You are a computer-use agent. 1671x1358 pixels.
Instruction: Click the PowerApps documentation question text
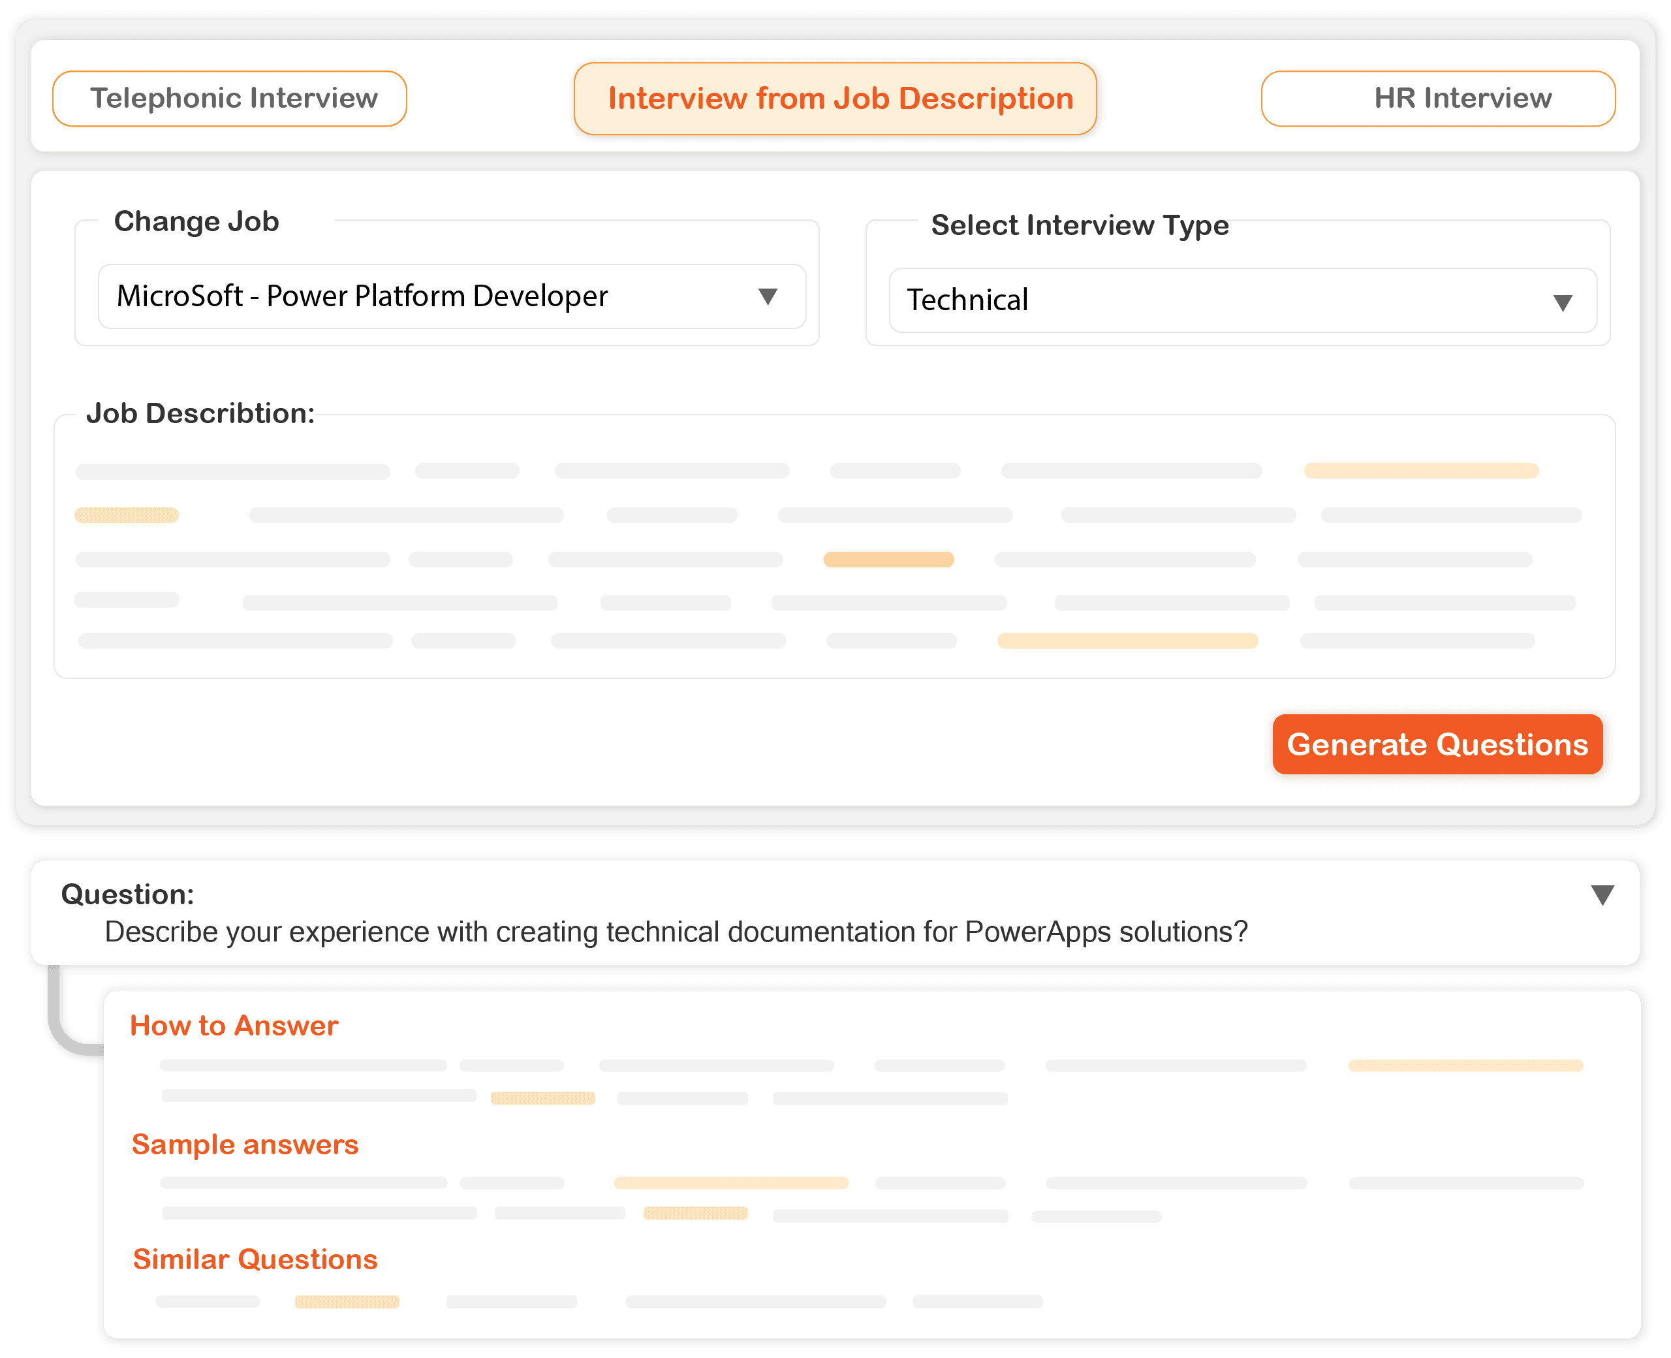[676, 932]
